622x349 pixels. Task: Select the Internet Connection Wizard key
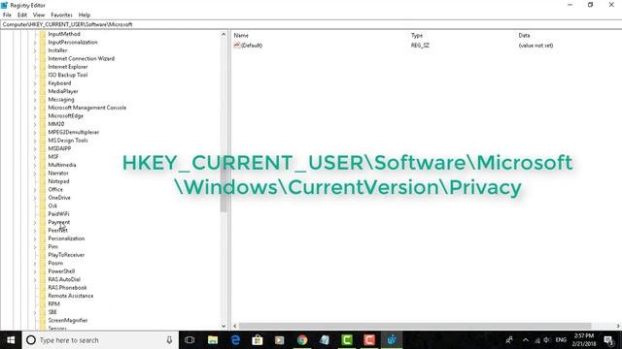82,58
